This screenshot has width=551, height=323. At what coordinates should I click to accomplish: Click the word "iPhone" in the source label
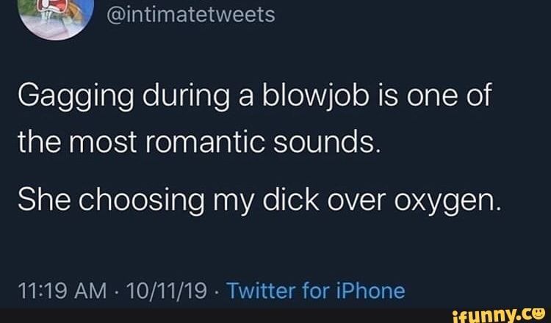tap(371, 291)
